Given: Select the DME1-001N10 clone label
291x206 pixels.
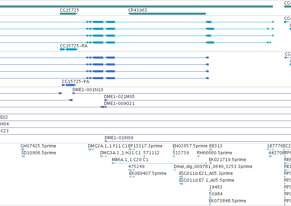Looking at the screenshot, I should [x=88, y=90].
